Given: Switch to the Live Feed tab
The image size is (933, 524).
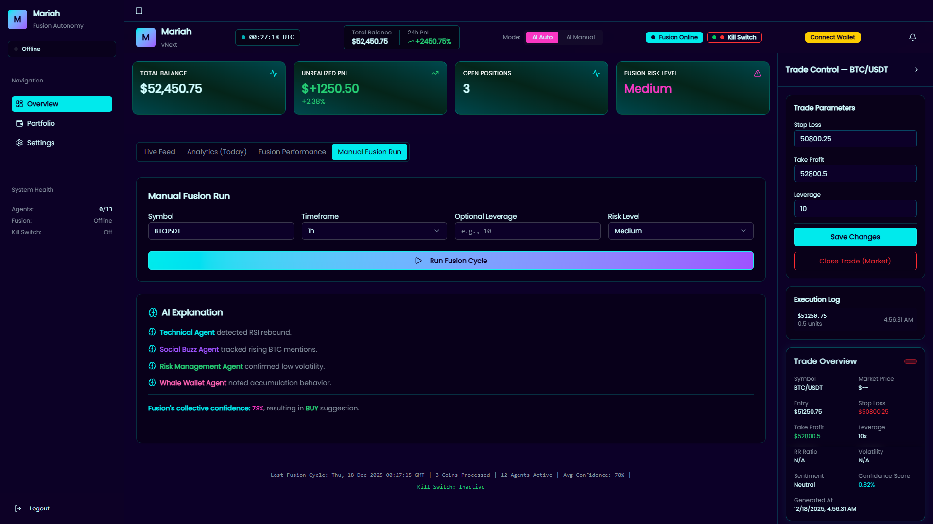Looking at the screenshot, I should 159,152.
